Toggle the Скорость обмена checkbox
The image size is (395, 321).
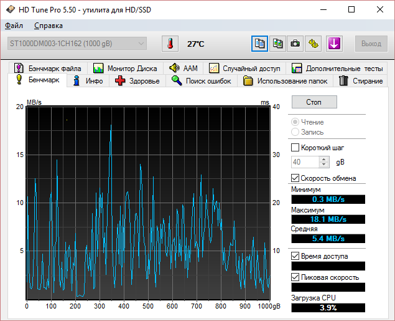click(295, 178)
